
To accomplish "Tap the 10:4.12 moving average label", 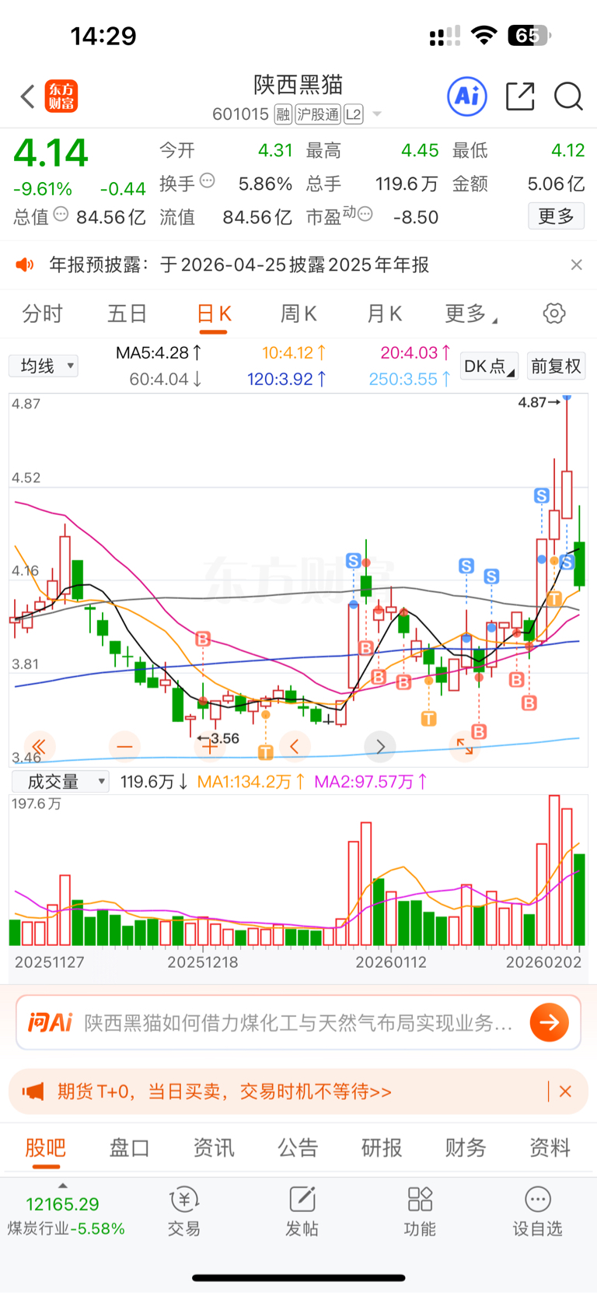I will click(x=294, y=352).
